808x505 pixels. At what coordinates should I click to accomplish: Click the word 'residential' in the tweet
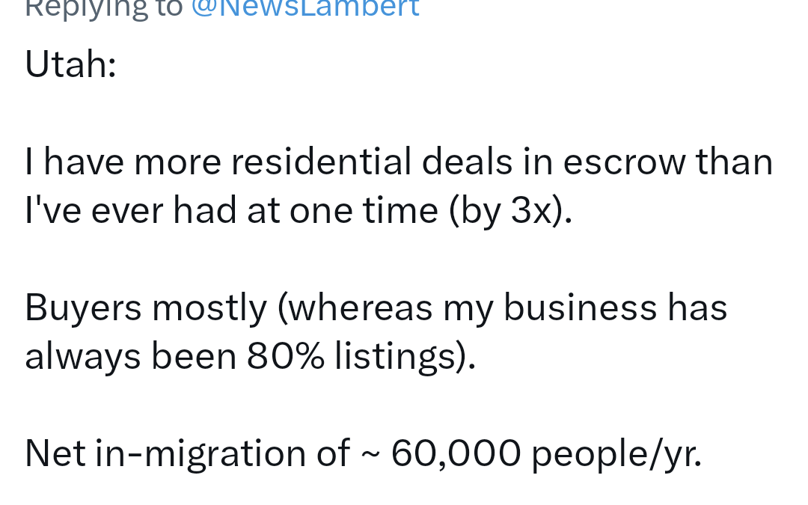coord(321,162)
